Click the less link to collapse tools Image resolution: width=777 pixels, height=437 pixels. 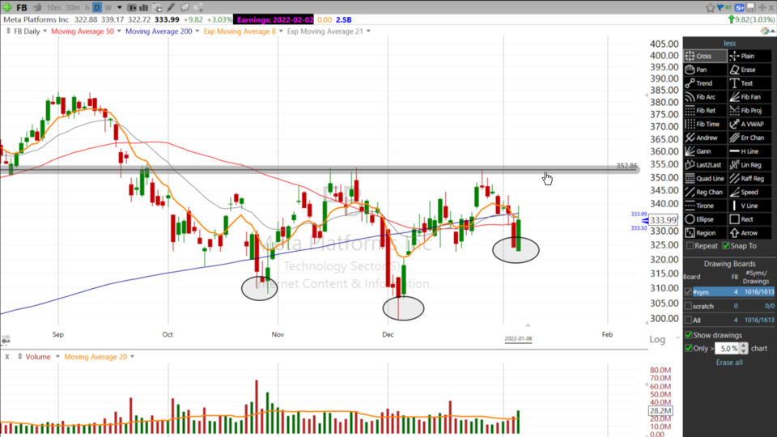click(x=729, y=43)
